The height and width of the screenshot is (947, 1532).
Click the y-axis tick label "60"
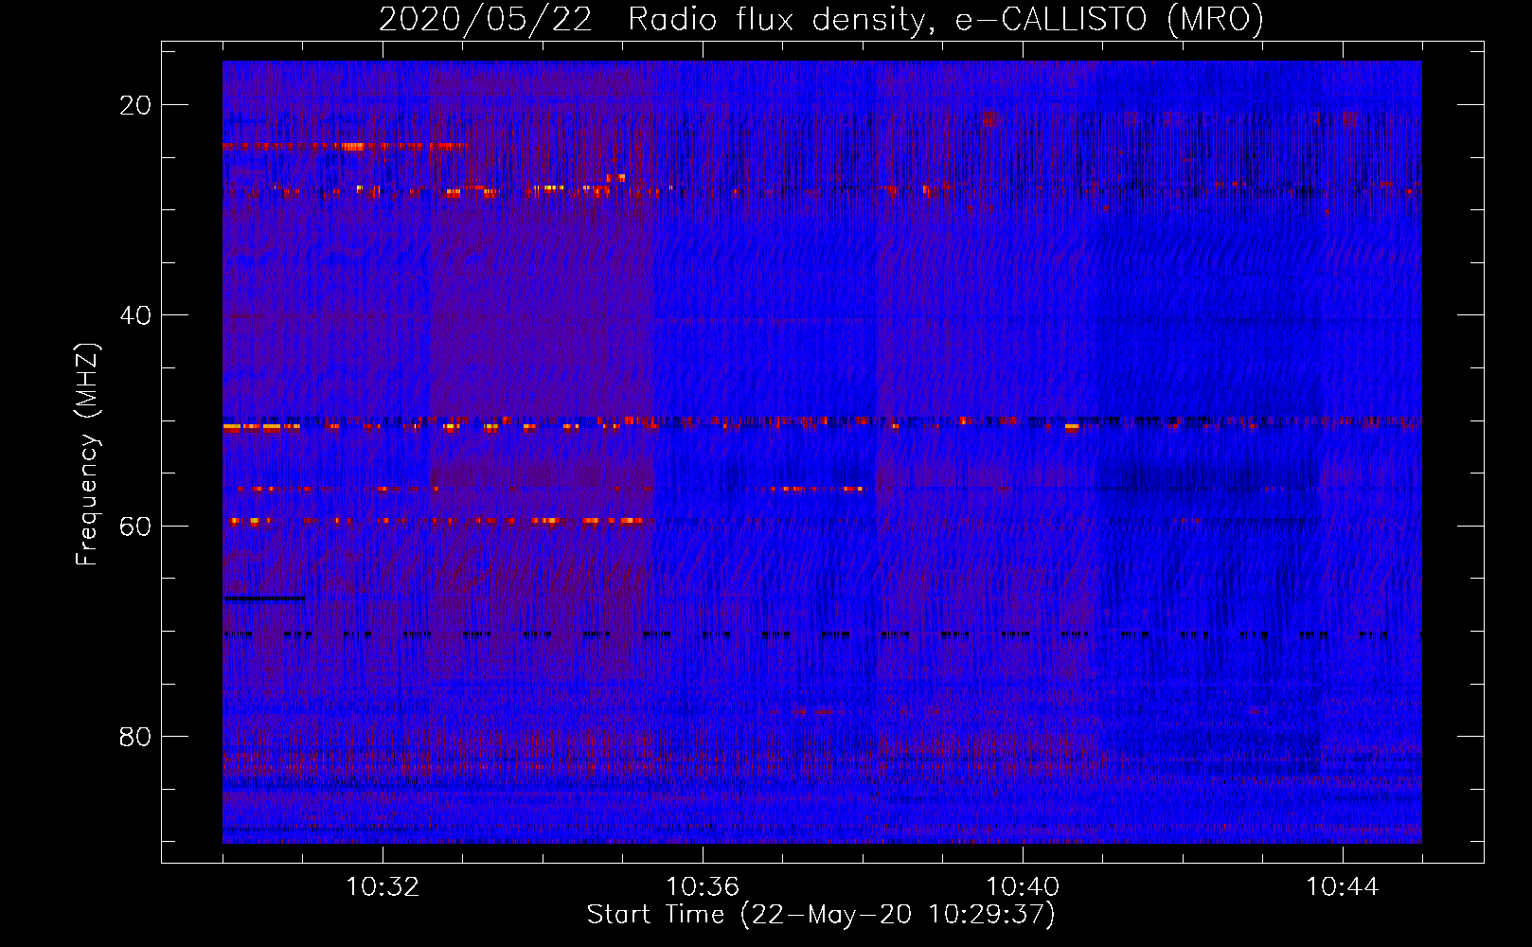coord(135,526)
